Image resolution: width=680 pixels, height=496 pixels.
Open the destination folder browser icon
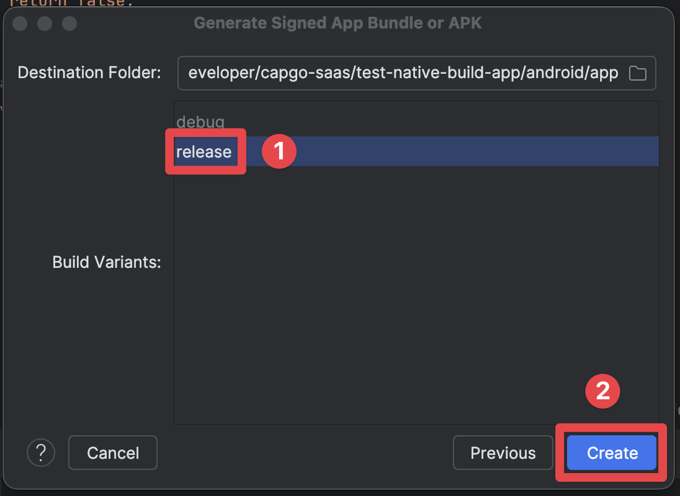638,73
